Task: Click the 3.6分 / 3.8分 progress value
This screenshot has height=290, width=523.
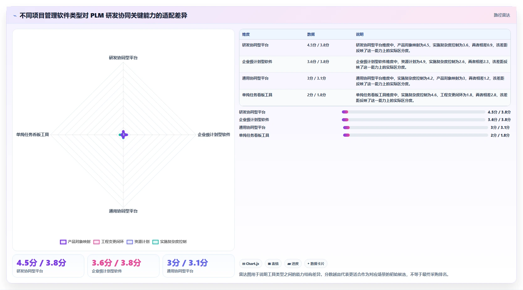Action: [499, 120]
